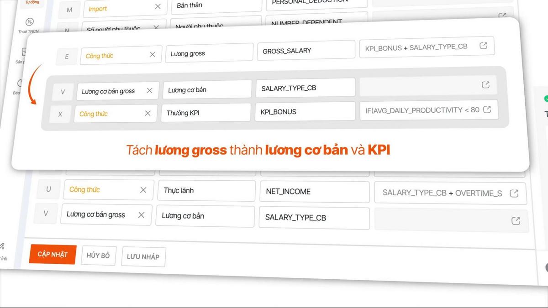Open the GROSS_SALARY formula external link icon
Viewport: 548px width, 308px height.
point(483,46)
